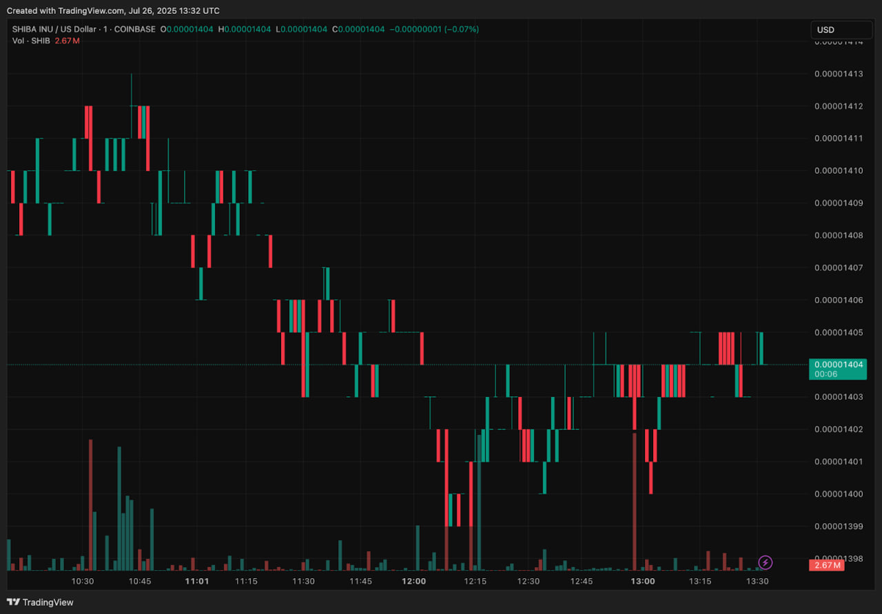
Task: Click the red 2.67 M volume axis label
Action: point(826,565)
